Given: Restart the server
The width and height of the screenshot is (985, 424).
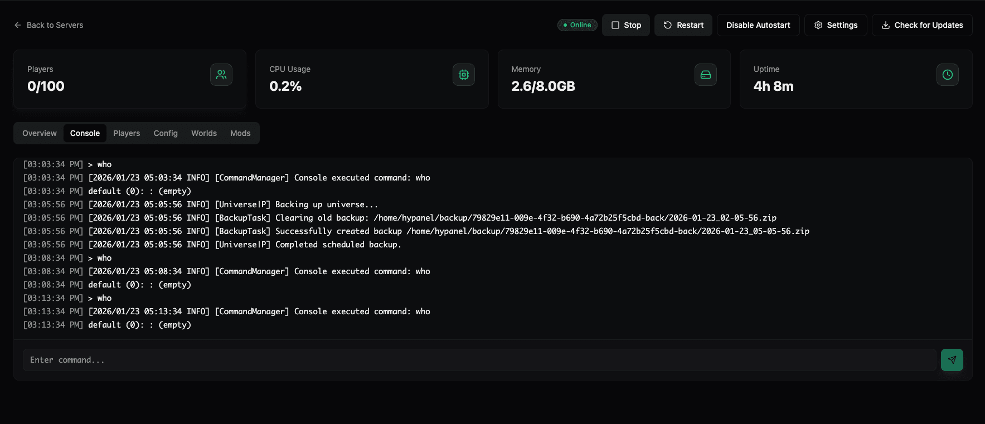Looking at the screenshot, I should pos(683,25).
